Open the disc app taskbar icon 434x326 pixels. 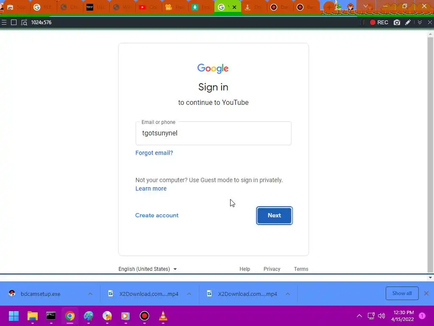click(107, 316)
